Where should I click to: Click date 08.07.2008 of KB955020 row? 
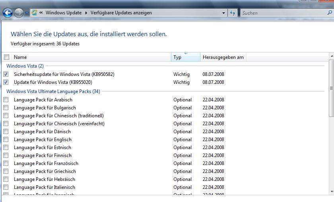click(x=213, y=82)
